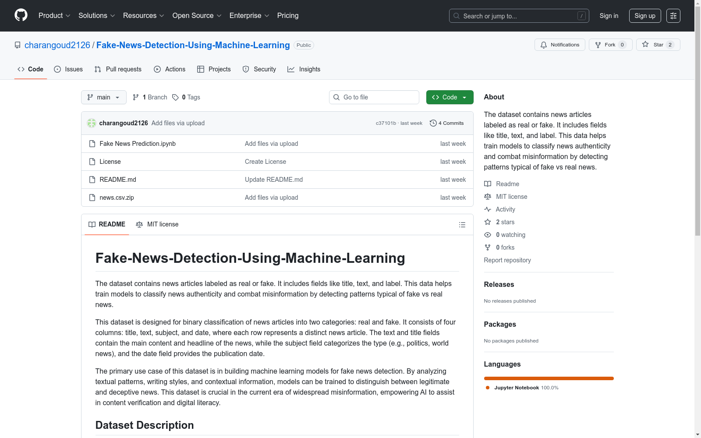This screenshot has height=438, width=701.
Task: Open the Fake News Prediction.ipynb file
Action: pos(138,144)
